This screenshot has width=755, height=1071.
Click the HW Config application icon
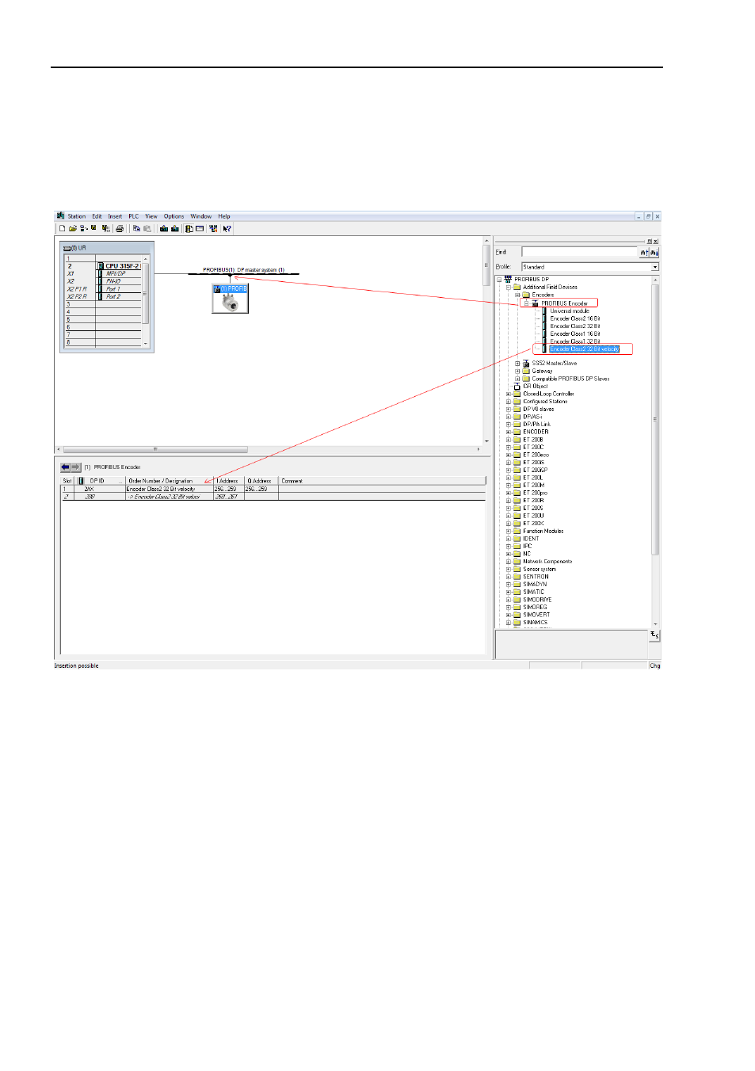coord(60,216)
